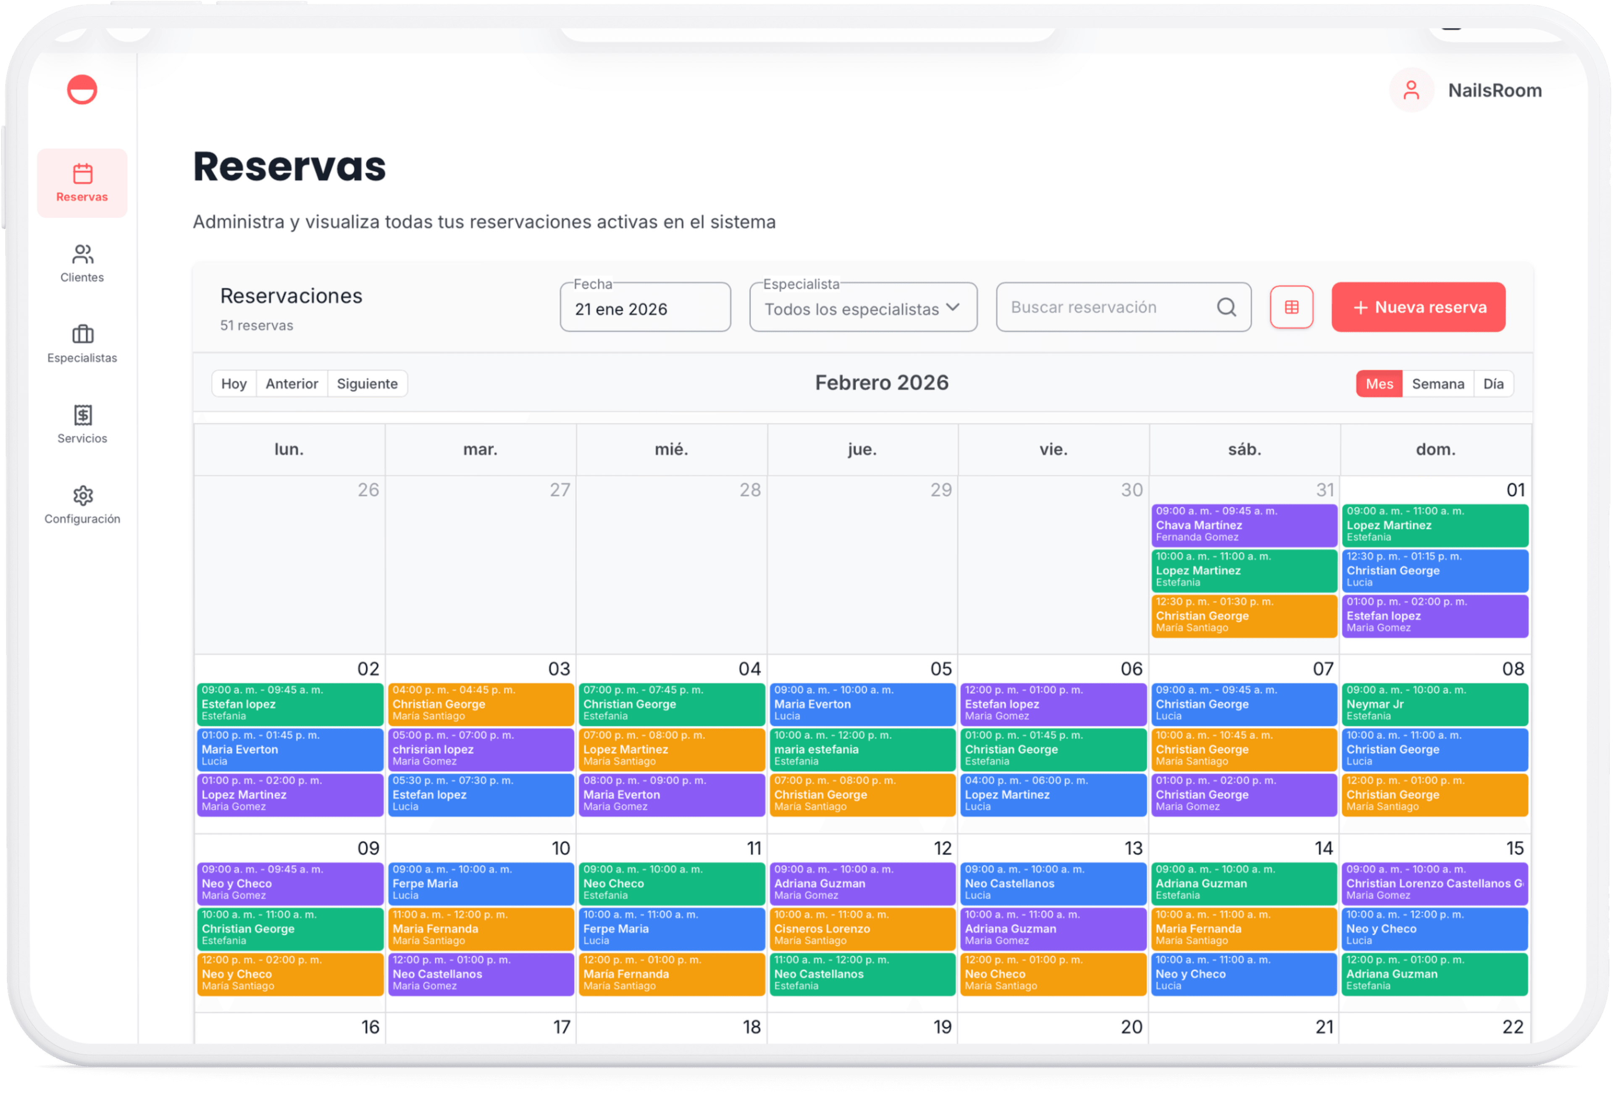Screen dimensions: 1613x1093
Task: Open the Reservas calendar sidebar icon
Action: [x=82, y=173]
